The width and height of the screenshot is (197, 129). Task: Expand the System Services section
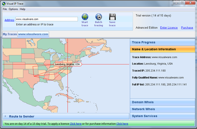point(145,116)
